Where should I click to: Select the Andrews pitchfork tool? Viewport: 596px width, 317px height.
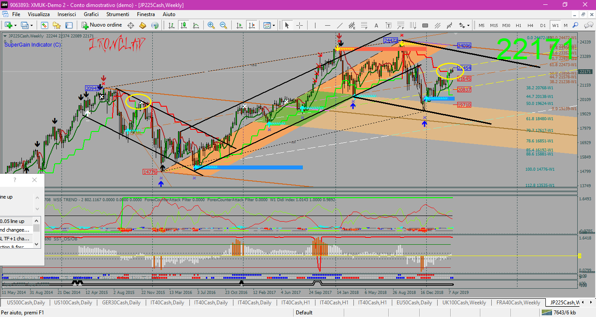pyautogui.click(x=449, y=25)
